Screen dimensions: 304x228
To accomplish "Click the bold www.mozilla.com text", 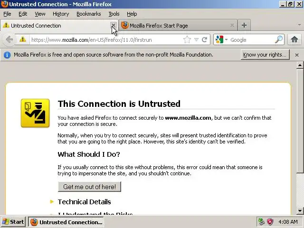I will tap(188, 118).
